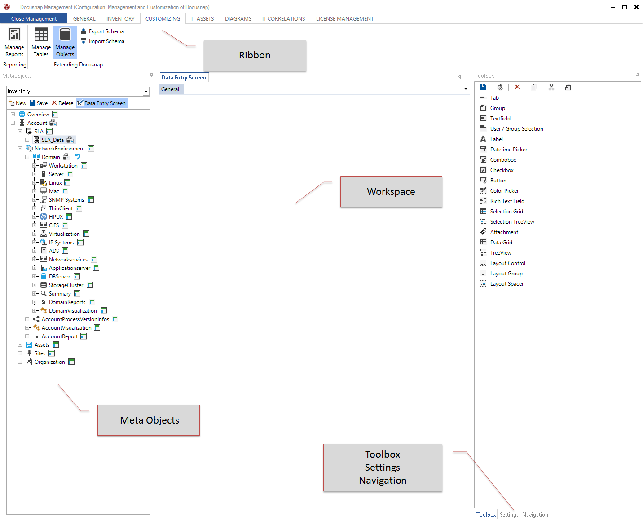Expand the Sites tree node
The width and height of the screenshot is (643, 521).
tap(20, 353)
